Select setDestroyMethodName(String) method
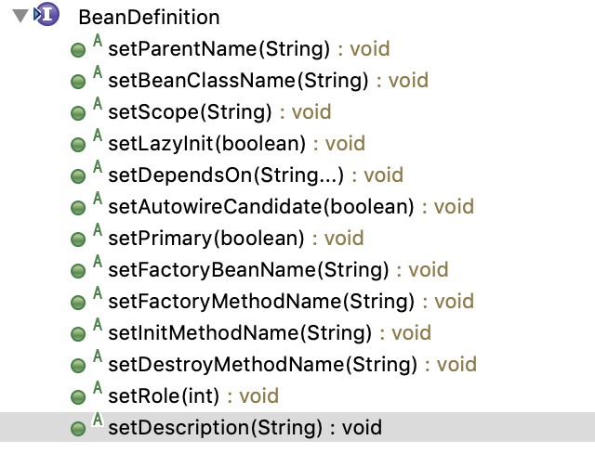595x466 pixels. click(x=262, y=365)
